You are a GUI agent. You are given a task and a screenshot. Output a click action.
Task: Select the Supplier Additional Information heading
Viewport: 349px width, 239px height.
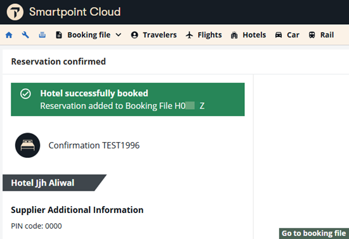coord(77,210)
